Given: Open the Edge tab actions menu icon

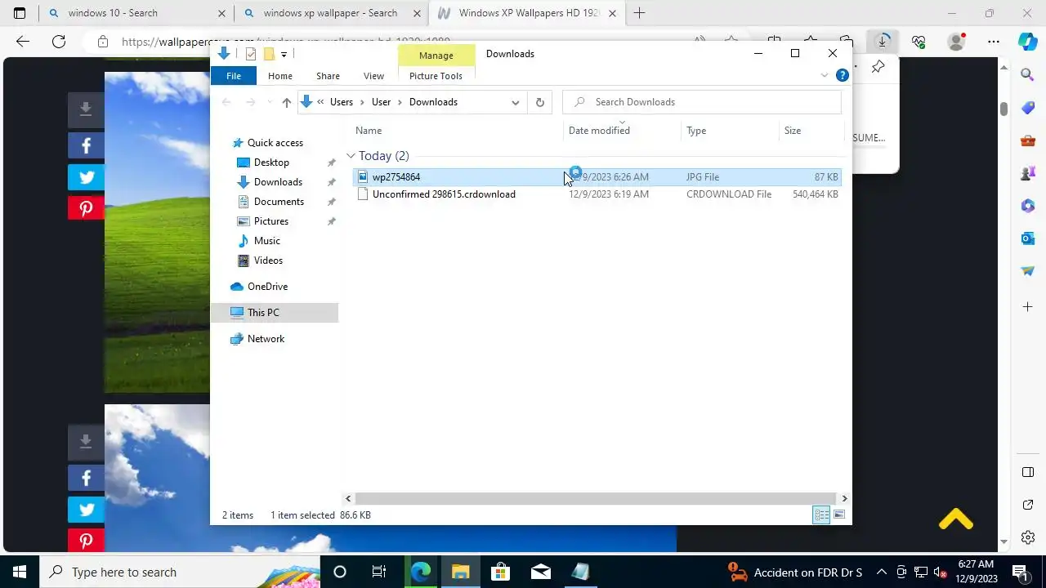Looking at the screenshot, I should [20, 13].
